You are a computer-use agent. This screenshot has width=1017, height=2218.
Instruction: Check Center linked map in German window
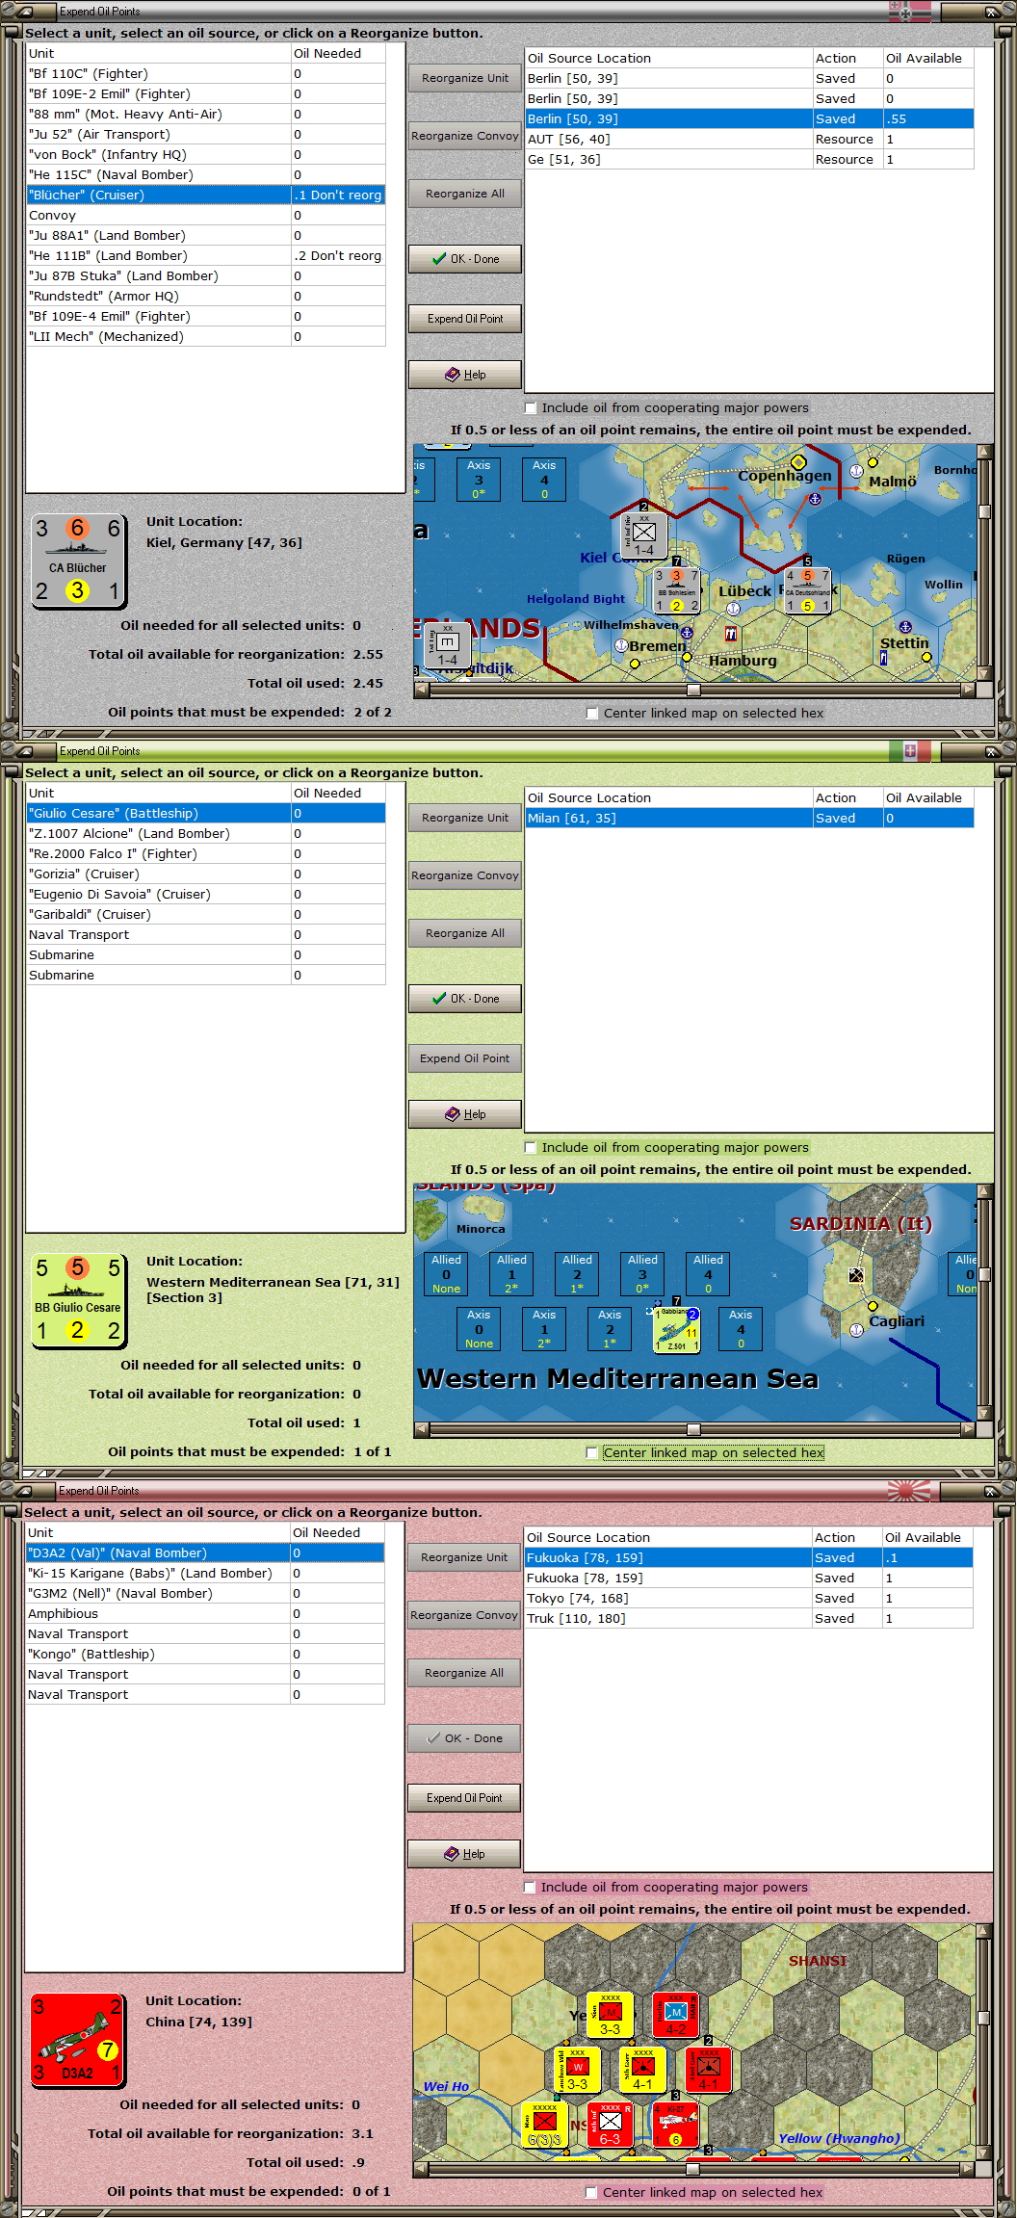pyautogui.click(x=592, y=713)
